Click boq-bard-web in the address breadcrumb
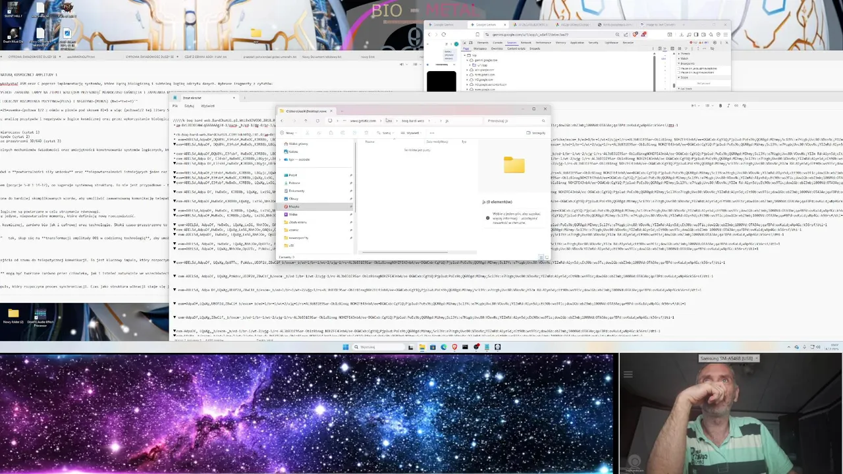This screenshot has height=474, width=843. [x=413, y=121]
